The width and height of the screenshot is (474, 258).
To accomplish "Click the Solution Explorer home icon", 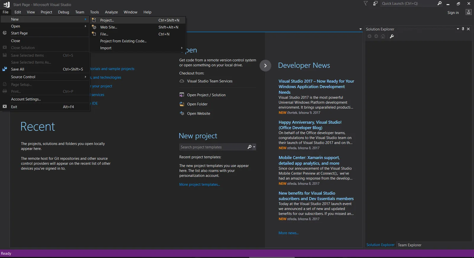I will 383,36.
